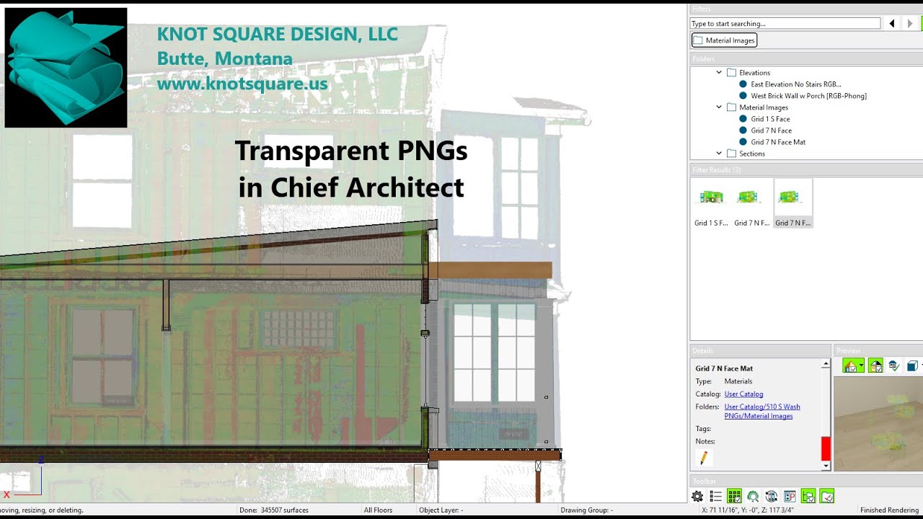
Task: Select the middle Grid 7 N F... thumbnail
Action: click(751, 204)
